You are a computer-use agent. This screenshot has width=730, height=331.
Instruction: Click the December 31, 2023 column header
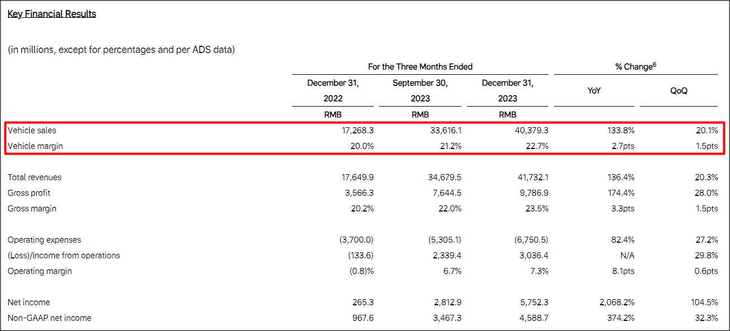508,90
